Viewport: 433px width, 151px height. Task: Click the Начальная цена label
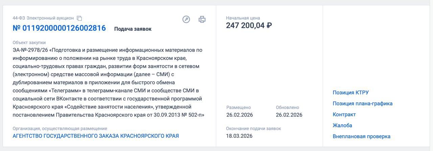(243, 18)
